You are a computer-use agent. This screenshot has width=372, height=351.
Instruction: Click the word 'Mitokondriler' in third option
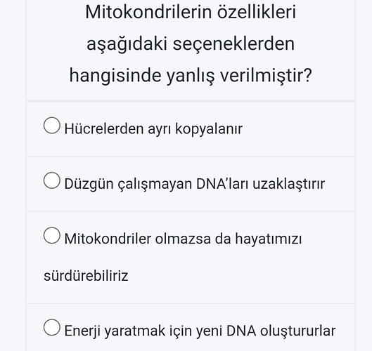coord(108,239)
